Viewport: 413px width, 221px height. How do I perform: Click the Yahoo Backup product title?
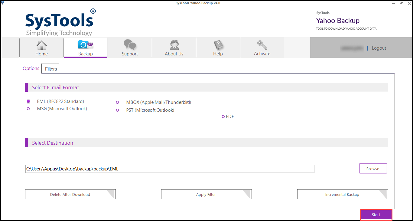click(x=338, y=21)
